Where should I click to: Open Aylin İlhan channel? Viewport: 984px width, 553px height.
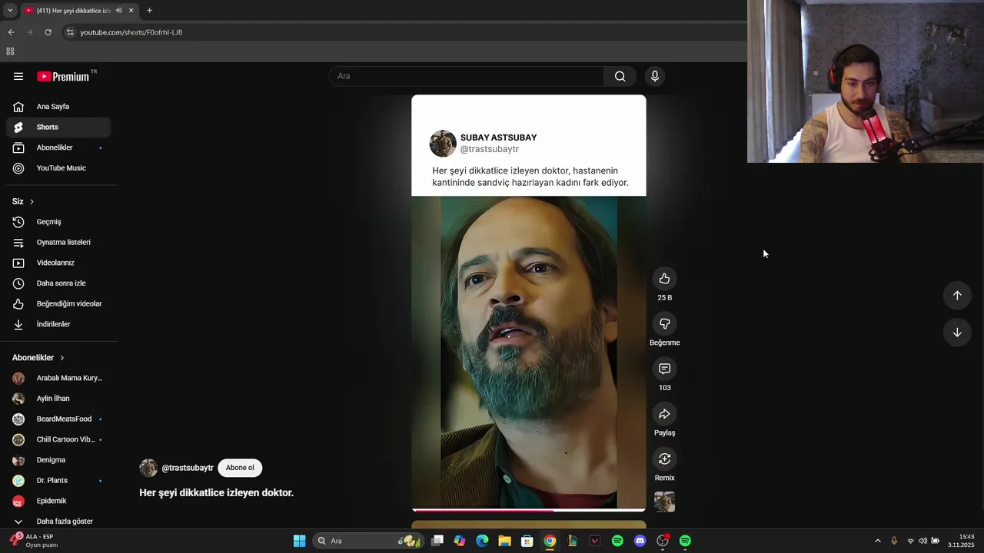pos(58,399)
